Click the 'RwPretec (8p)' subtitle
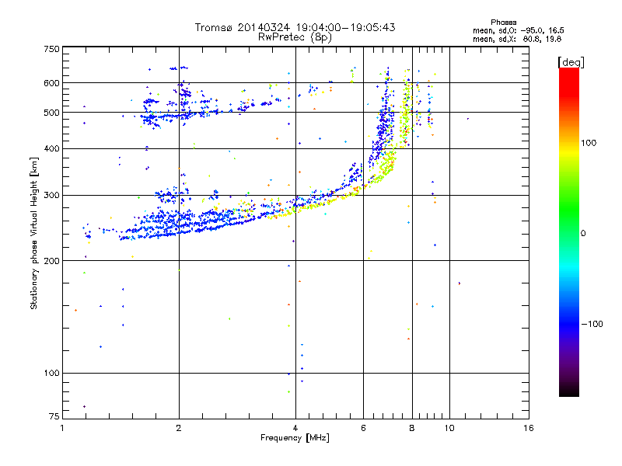622x466 pixels. click(295, 37)
